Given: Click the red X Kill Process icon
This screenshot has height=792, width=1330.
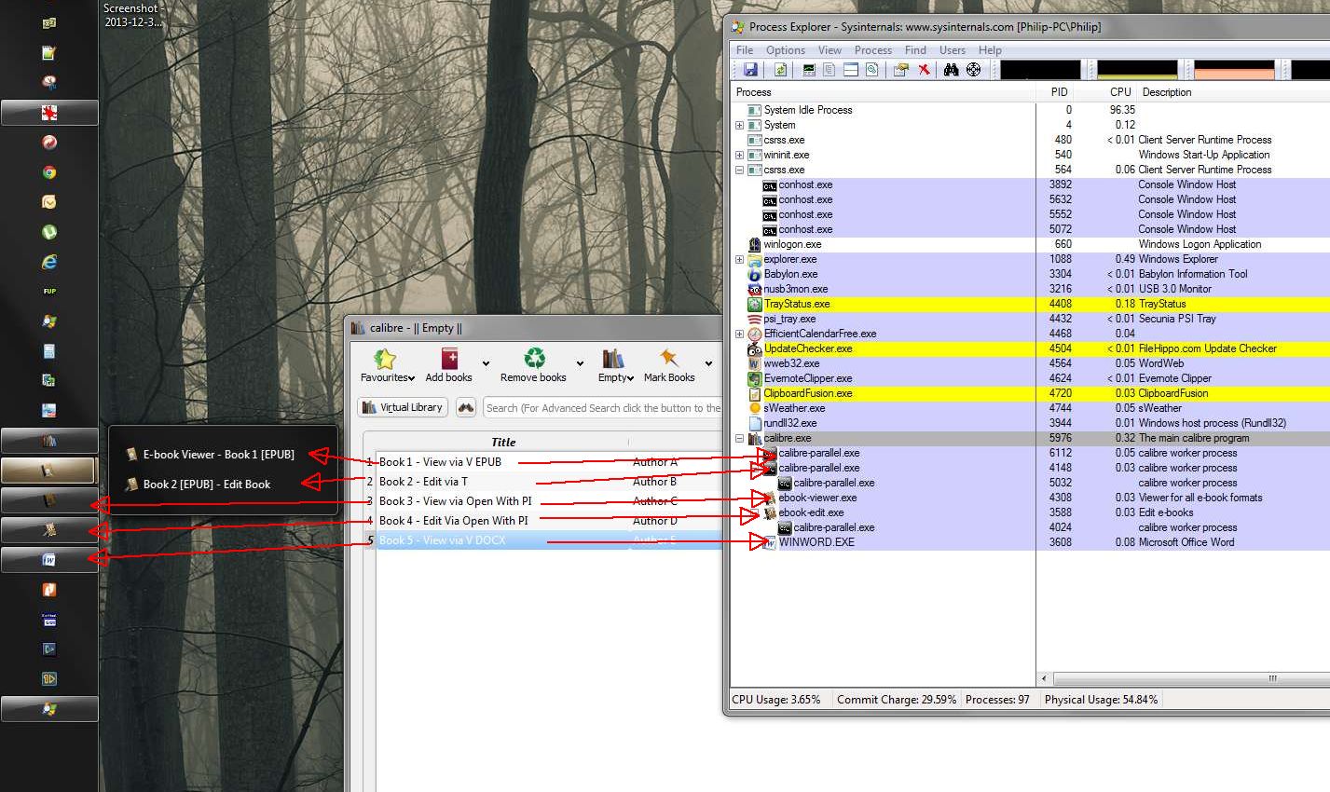Looking at the screenshot, I should click(924, 70).
